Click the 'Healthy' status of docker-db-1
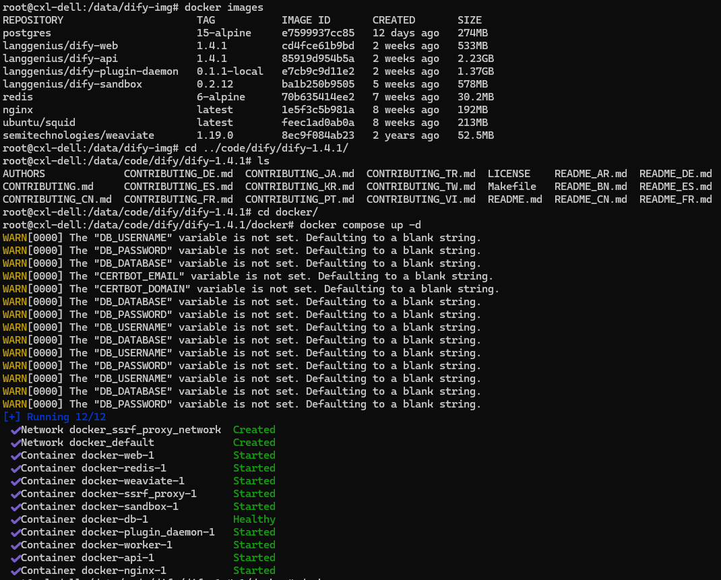Viewport: 721px width, 580px height. click(x=254, y=520)
